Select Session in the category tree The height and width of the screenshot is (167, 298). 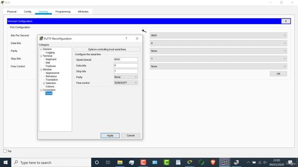[47, 49]
